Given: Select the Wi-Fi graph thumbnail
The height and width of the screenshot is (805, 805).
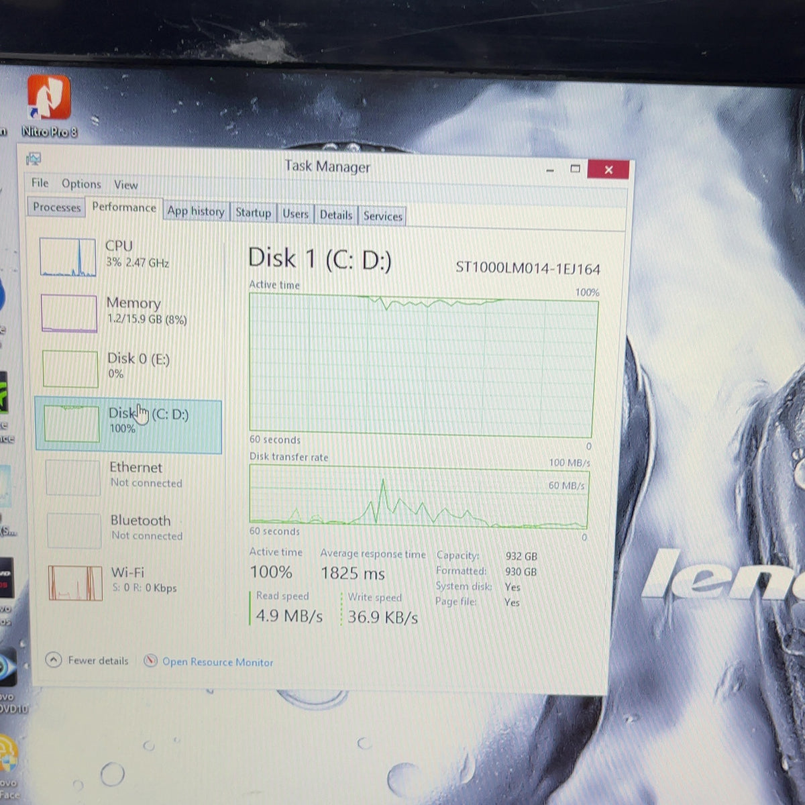Looking at the screenshot, I should 75,582.
